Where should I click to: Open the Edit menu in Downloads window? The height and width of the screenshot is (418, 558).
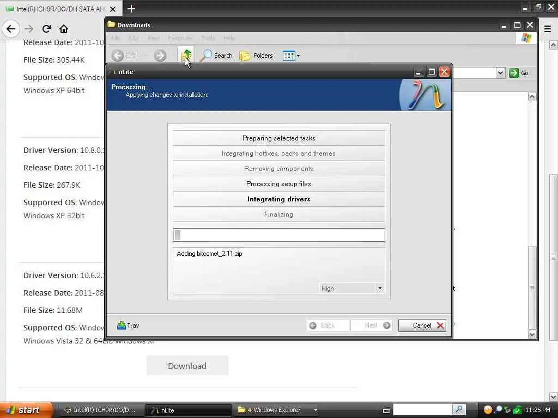coord(134,38)
